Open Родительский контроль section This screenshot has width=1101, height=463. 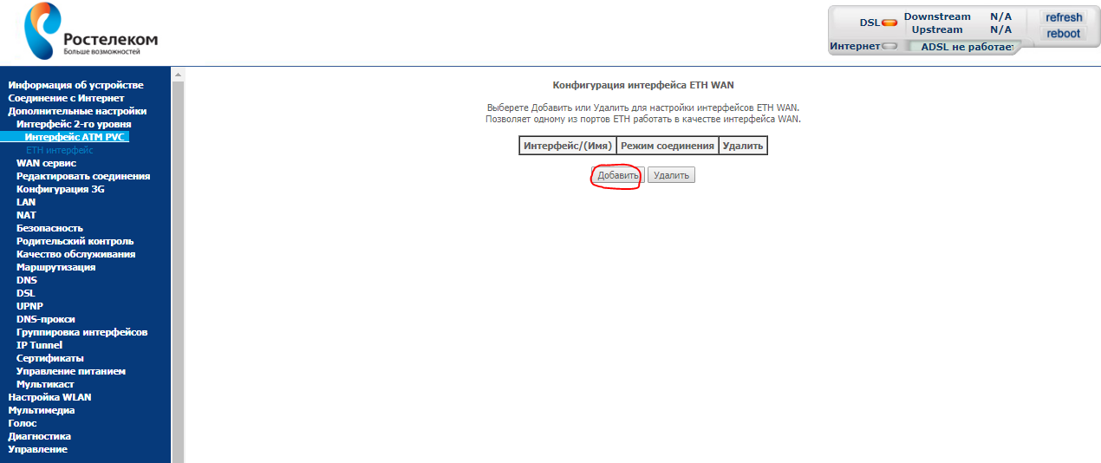point(75,241)
